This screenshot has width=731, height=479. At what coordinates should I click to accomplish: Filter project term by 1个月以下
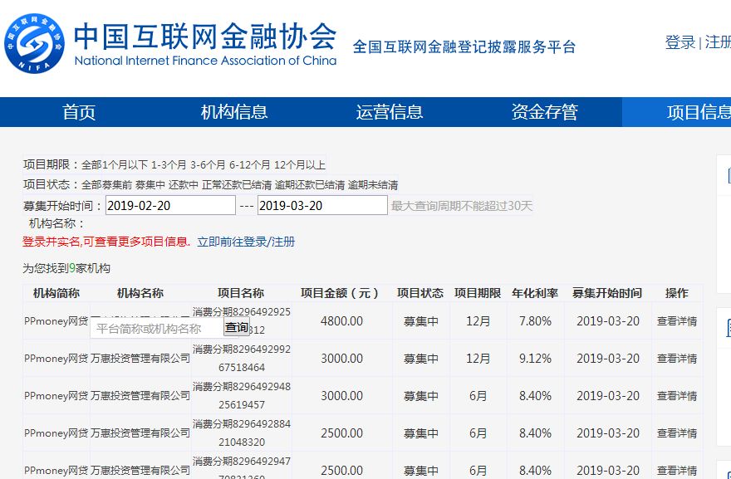125,165
